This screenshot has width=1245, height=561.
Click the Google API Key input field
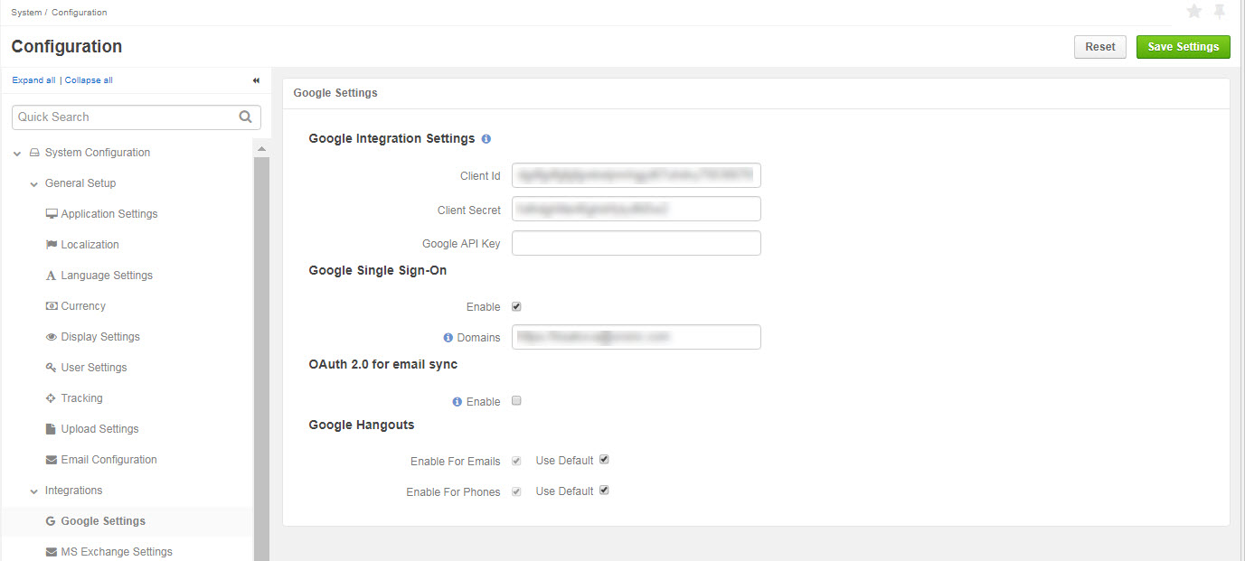[x=637, y=243]
